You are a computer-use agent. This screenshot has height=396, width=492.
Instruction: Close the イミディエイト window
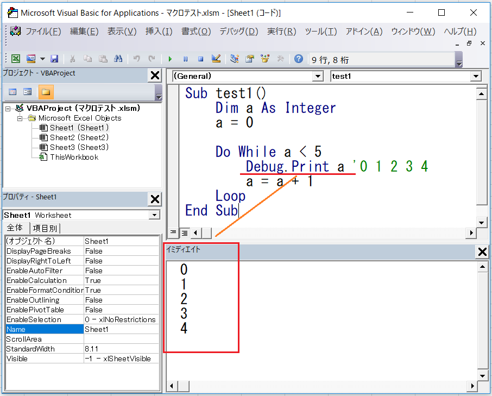482,251
